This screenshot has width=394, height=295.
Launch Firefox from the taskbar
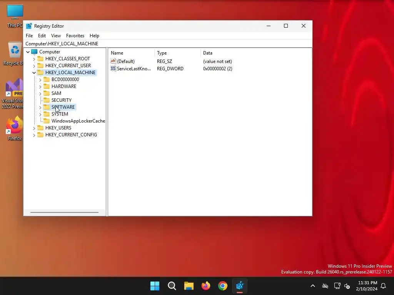point(206,286)
